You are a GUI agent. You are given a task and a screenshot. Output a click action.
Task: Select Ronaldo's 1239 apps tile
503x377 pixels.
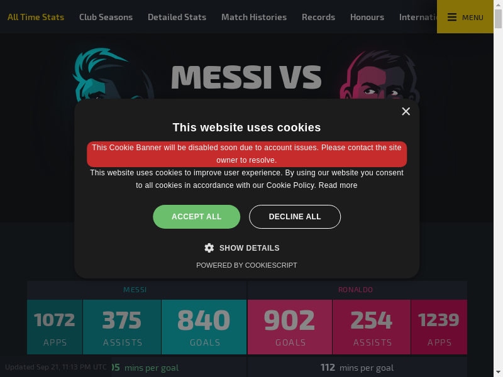point(439,327)
